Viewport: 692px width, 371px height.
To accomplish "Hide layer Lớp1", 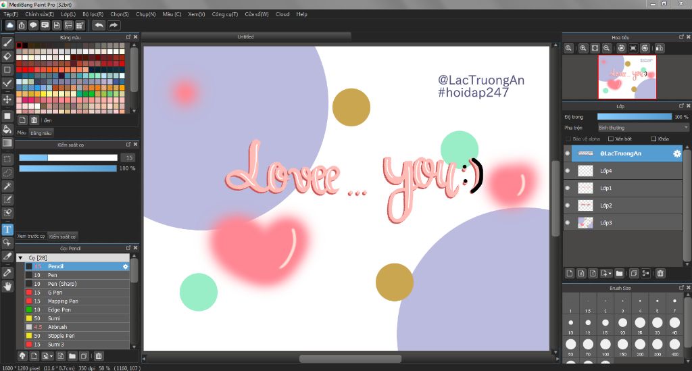I will pyautogui.click(x=568, y=188).
